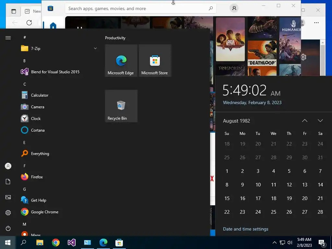Click taskbar clock showing 5:49 AM
The image size is (332, 249).
tap(304, 243)
